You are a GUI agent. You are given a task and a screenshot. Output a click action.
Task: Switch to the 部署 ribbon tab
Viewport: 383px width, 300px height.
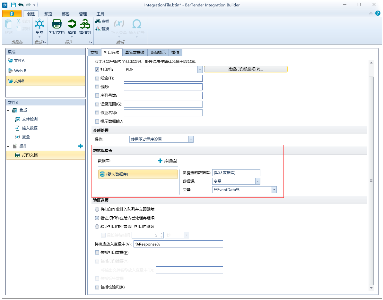pos(65,14)
